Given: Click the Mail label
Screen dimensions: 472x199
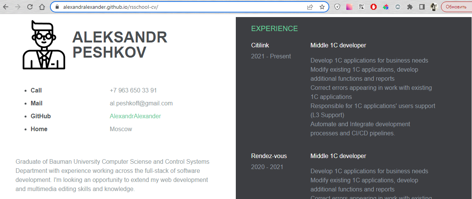Looking at the screenshot, I should (x=36, y=103).
